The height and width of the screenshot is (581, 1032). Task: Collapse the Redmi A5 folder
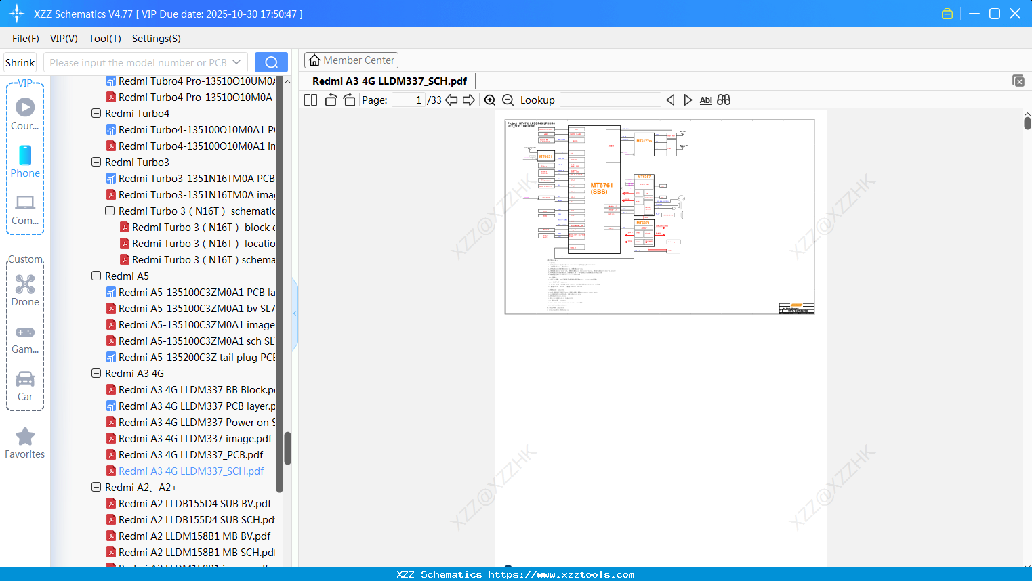[x=96, y=276]
